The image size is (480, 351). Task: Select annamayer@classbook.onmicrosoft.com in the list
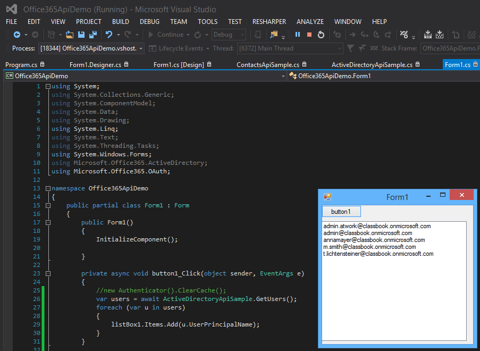pyautogui.click(x=374, y=240)
